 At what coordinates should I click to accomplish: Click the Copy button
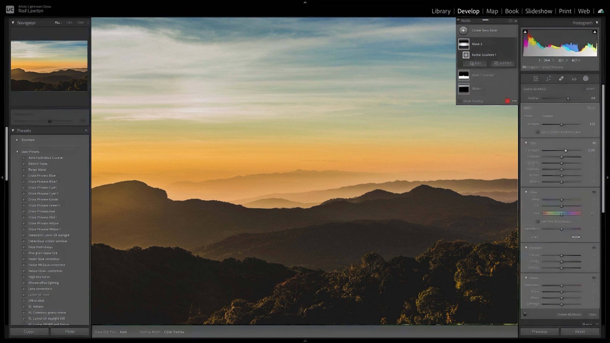tap(28, 331)
